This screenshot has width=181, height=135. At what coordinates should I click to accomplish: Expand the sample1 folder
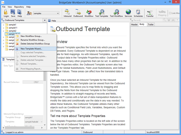(x=3, y=25)
